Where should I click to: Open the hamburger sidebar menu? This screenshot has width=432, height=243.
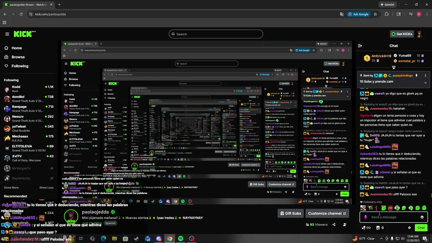point(7,34)
